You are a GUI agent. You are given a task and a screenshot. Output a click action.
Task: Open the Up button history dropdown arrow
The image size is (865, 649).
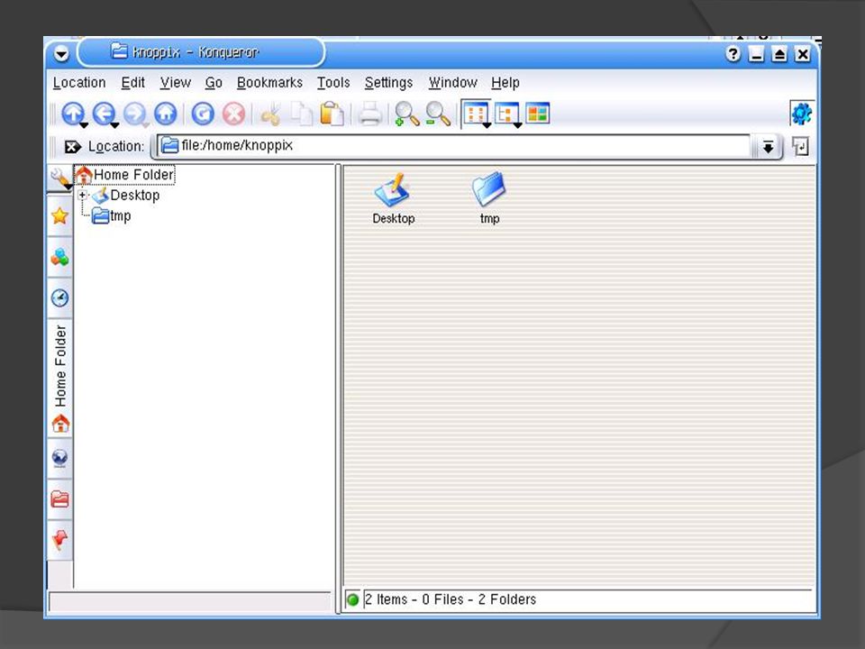point(84,125)
